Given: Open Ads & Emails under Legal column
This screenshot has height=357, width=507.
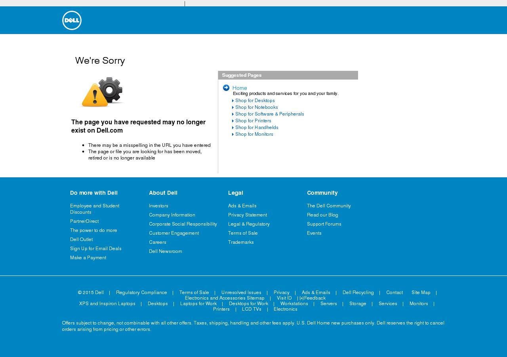Looking at the screenshot, I should (242, 206).
